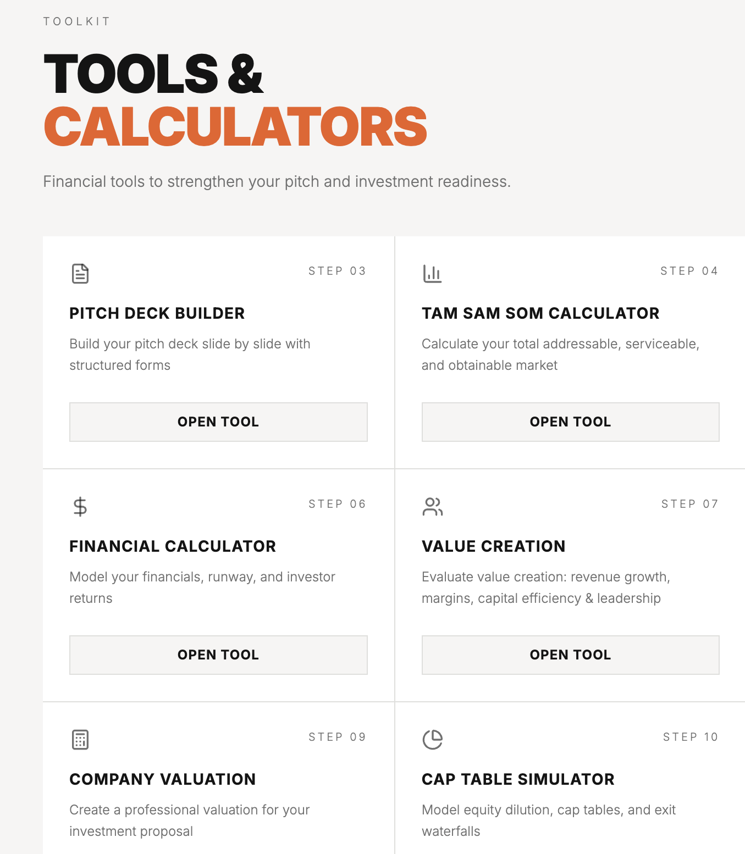
Task: Click the Company Valuation description text
Action: [190, 820]
